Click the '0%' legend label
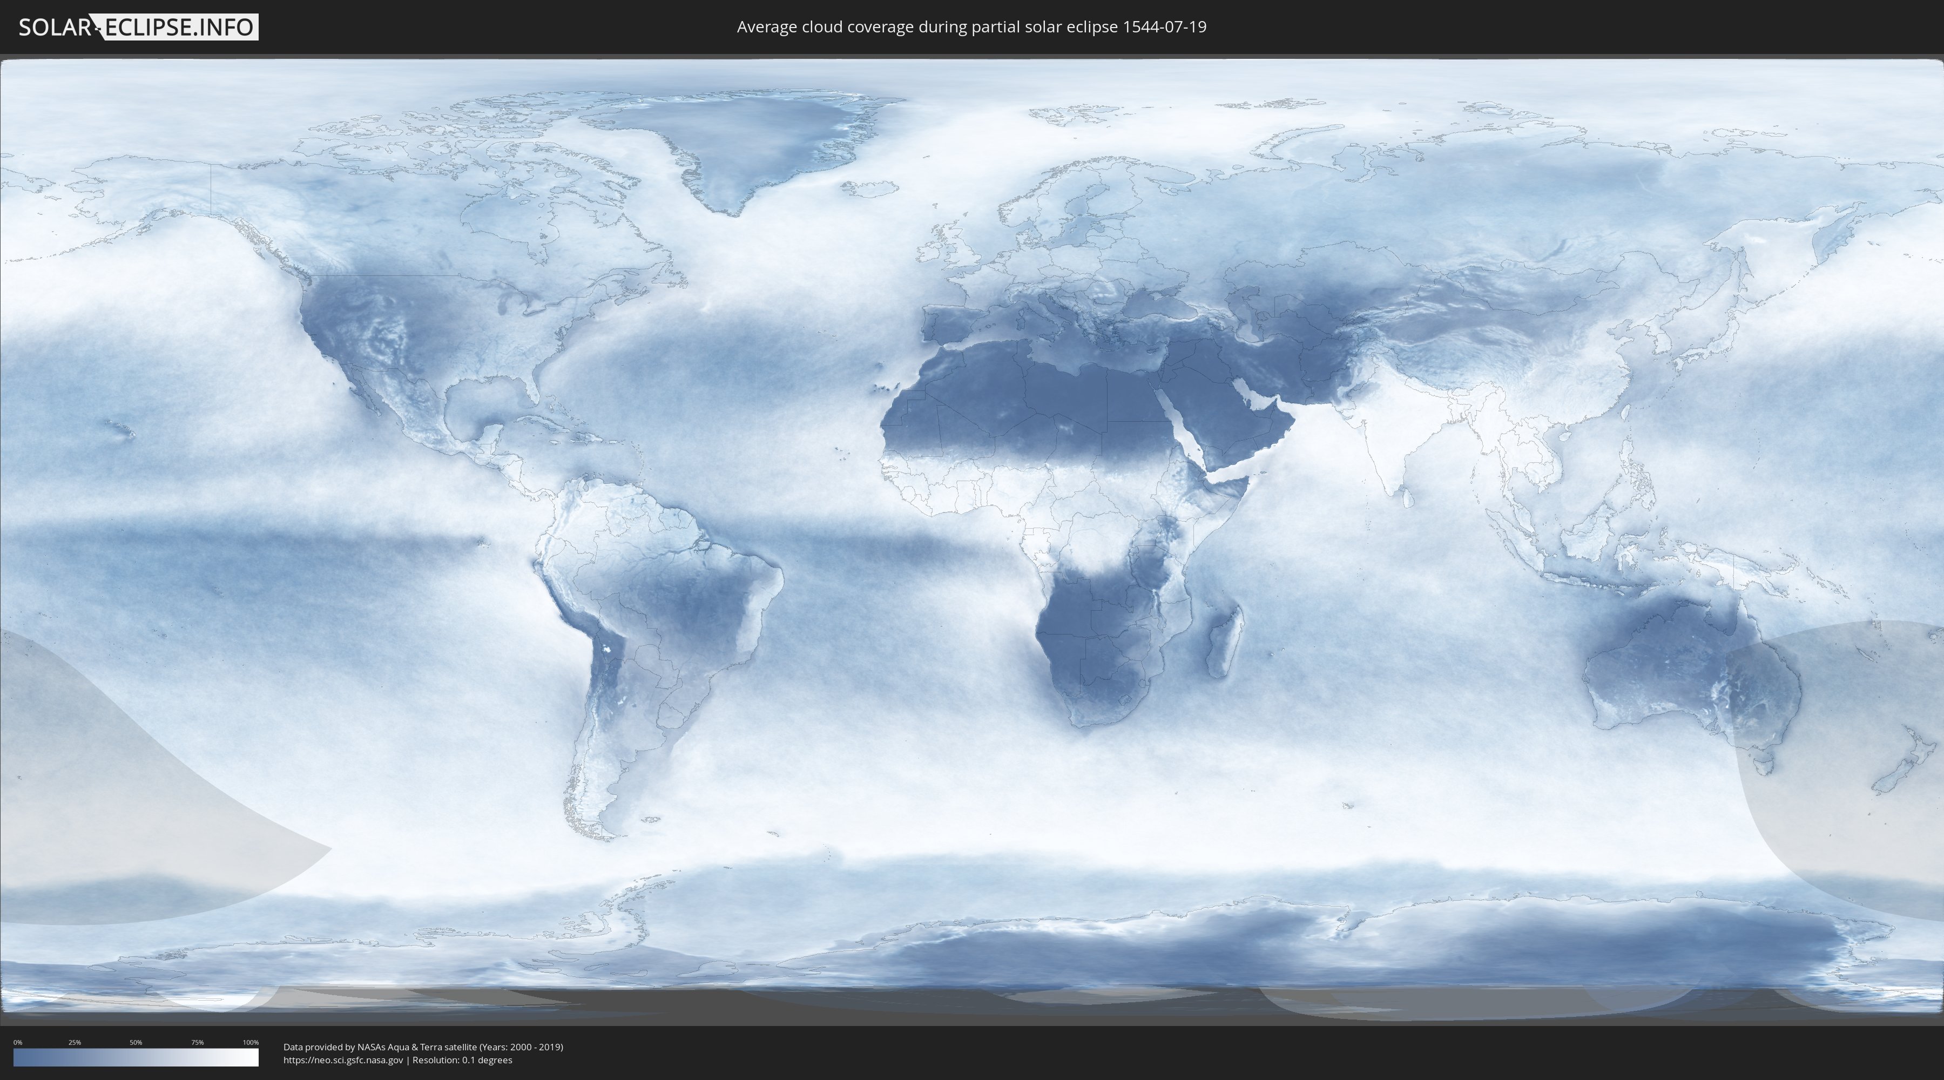The image size is (1944, 1080). point(17,1042)
